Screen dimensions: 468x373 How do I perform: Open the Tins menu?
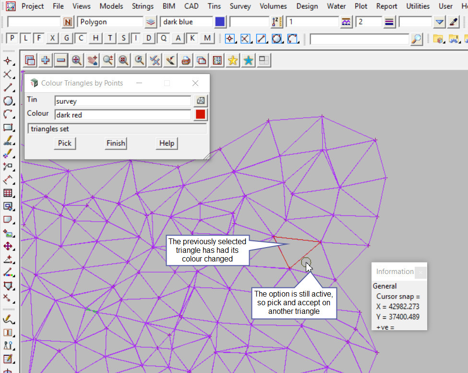pos(214,6)
